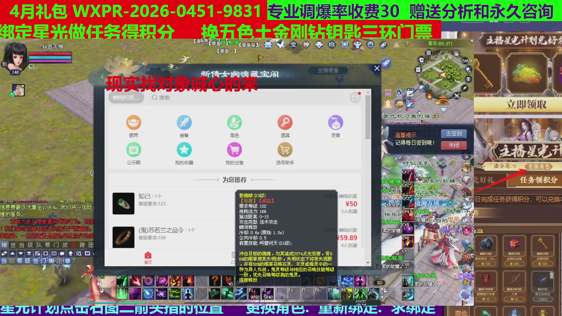Toggle the 队 team chat channel filter

12,261
